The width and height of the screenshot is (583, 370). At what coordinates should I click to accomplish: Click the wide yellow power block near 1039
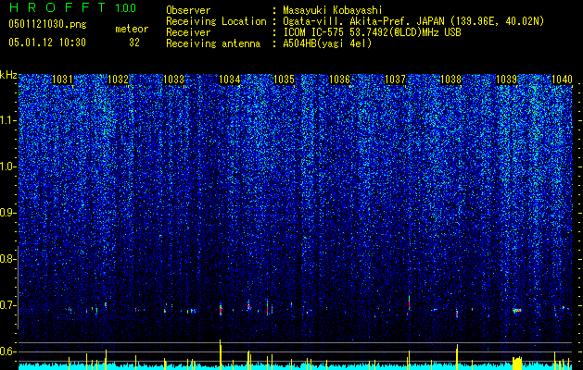517,364
